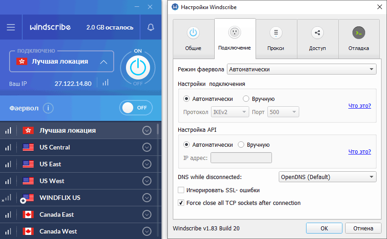This screenshot has height=239, width=387.
Task: Click the IP адрес input field
Action: (x=241, y=158)
